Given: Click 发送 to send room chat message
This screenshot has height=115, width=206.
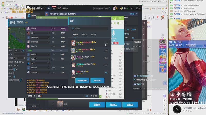Looking at the screenshot, I should [x=87, y=96].
